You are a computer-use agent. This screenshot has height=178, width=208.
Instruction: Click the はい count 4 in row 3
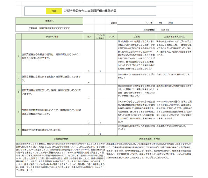(89, 98)
